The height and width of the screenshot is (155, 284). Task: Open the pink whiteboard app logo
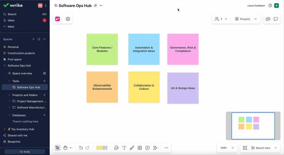coord(58,19)
